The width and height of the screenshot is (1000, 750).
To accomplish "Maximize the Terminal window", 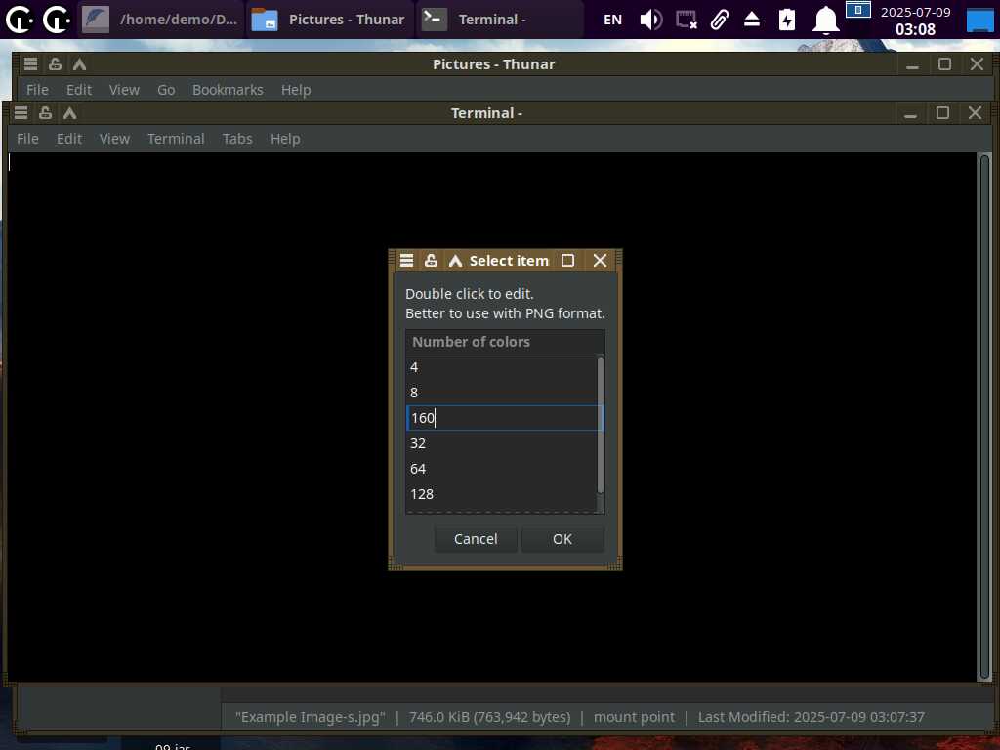I will (x=942, y=113).
